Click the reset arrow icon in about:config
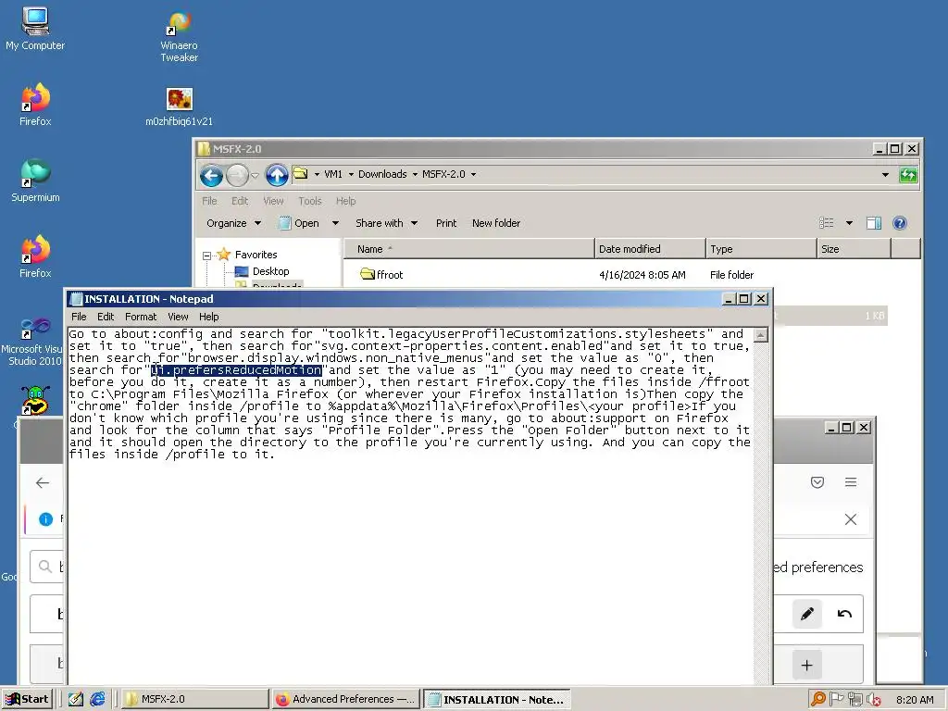 point(844,614)
